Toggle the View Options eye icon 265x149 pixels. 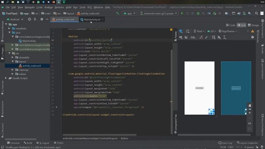[181, 37]
